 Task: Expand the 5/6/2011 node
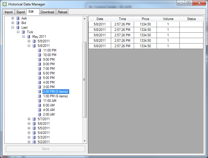[29, 124]
